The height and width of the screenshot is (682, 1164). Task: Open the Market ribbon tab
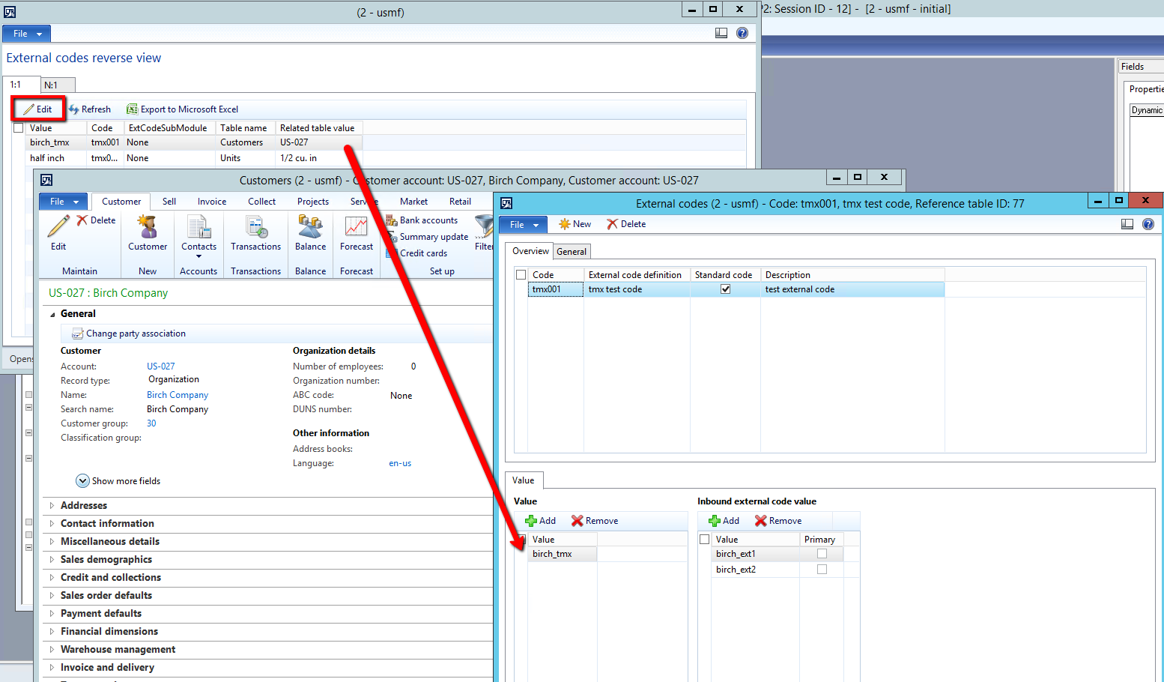[x=413, y=202]
